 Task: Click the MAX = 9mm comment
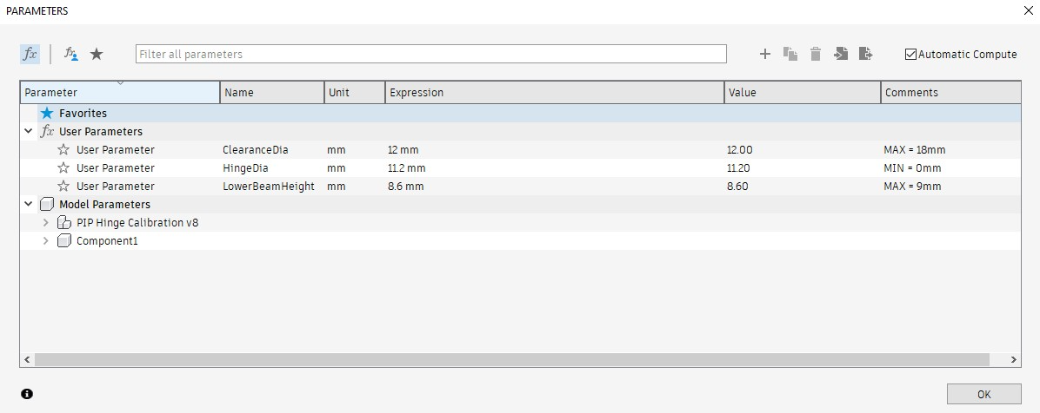(x=913, y=186)
